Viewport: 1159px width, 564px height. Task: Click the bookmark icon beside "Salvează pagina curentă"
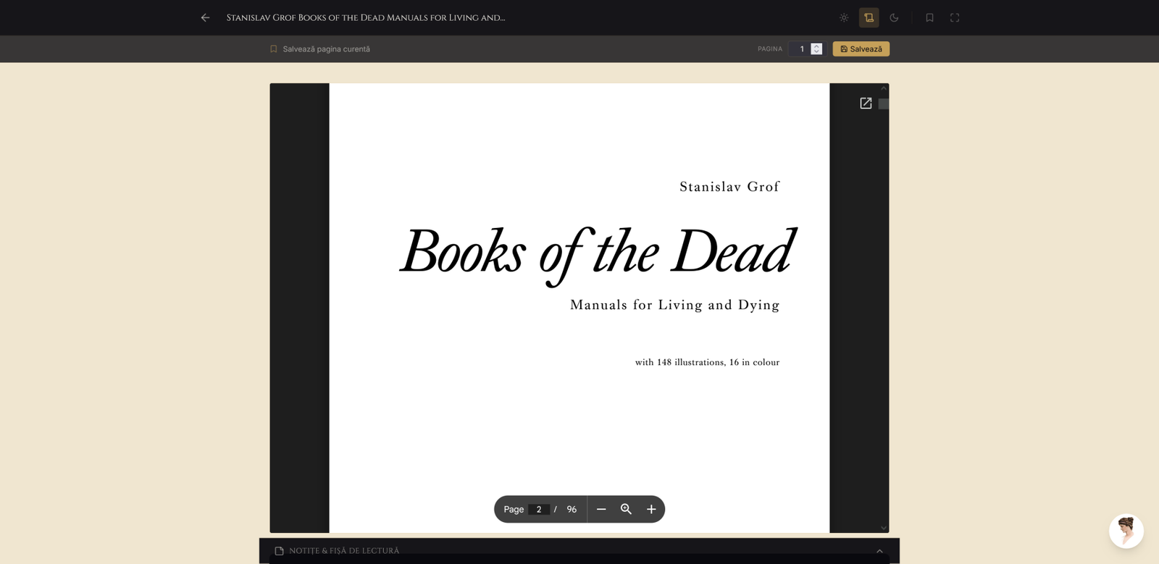pos(274,49)
